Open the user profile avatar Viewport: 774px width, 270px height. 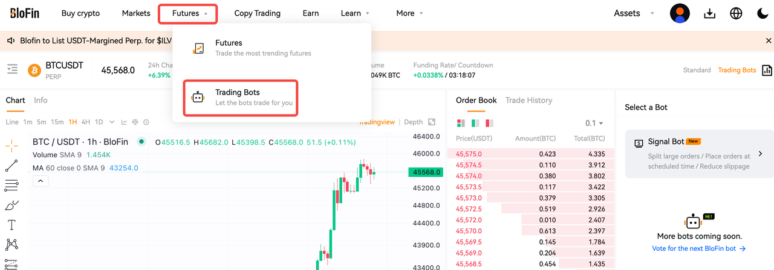click(x=680, y=13)
